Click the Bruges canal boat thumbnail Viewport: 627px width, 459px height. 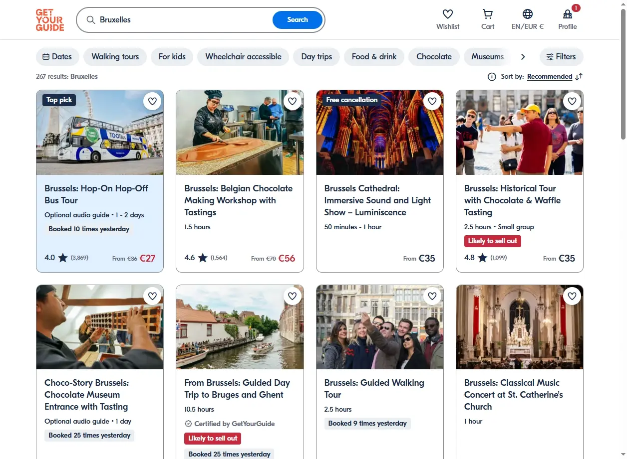240,327
